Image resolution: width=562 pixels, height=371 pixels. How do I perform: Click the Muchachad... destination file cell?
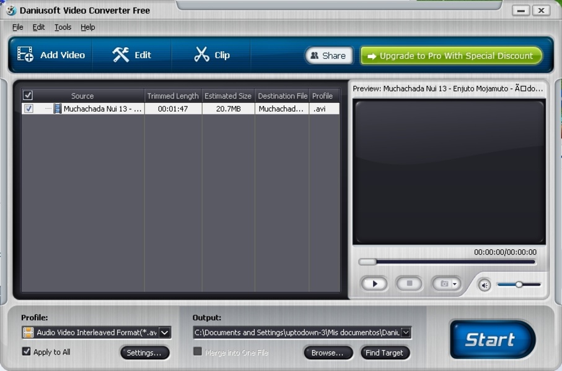281,109
